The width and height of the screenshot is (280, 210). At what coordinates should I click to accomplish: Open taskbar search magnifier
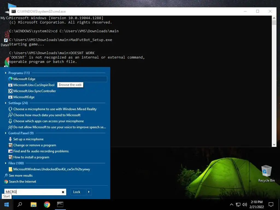point(20,205)
